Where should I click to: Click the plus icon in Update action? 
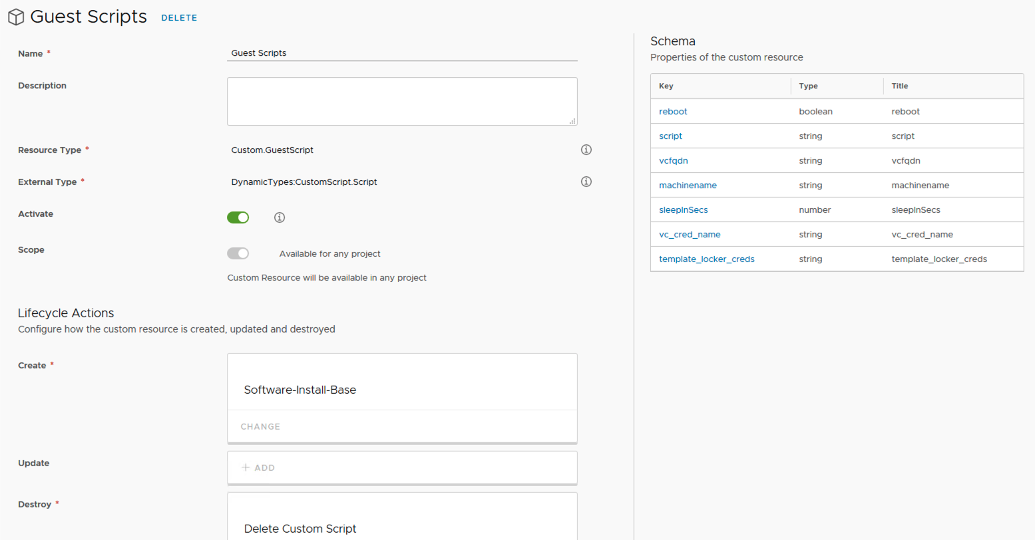click(246, 468)
